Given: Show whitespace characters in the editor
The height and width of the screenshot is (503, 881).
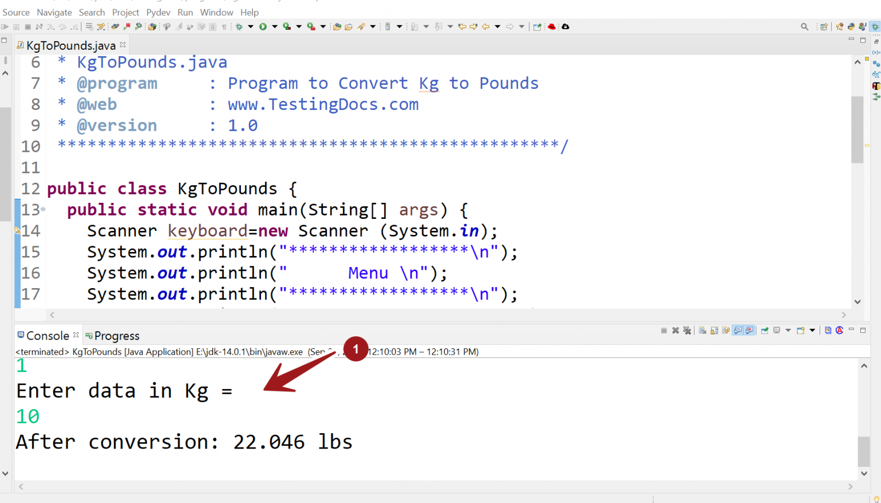Looking at the screenshot, I should (x=224, y=26).
